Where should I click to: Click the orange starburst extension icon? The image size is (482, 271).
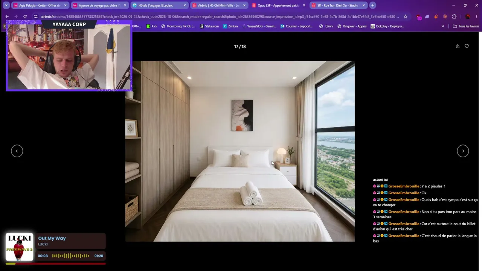coord(445,17)
